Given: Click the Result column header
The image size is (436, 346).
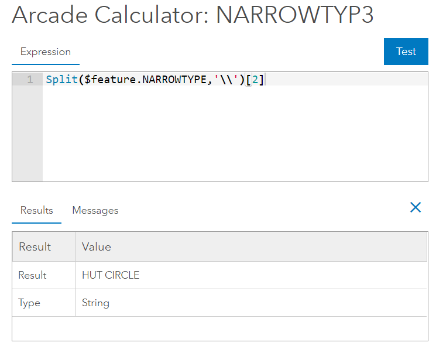Looking at the screenshot, I should [x=35, y=246].
